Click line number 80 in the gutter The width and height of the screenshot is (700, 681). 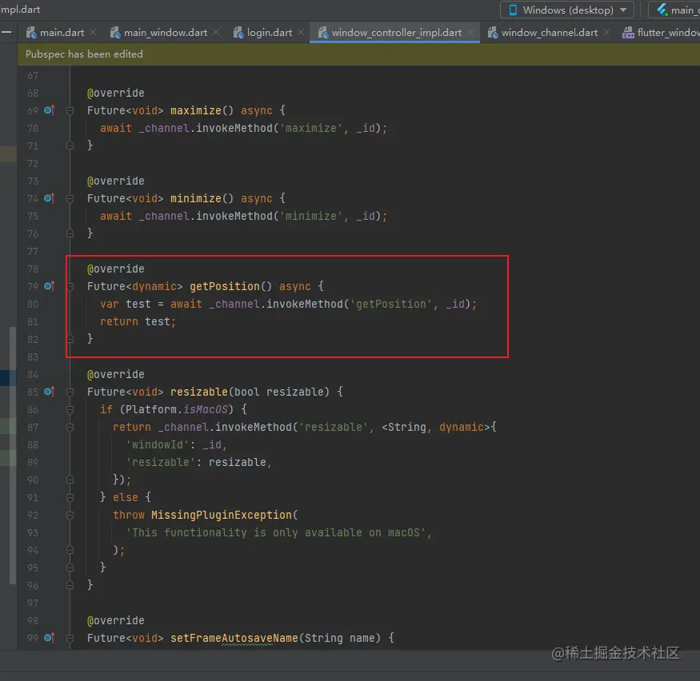(x=33, y=305)
